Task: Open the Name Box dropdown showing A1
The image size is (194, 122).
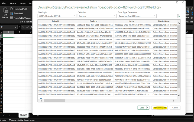Action: [x=15, y=27]
